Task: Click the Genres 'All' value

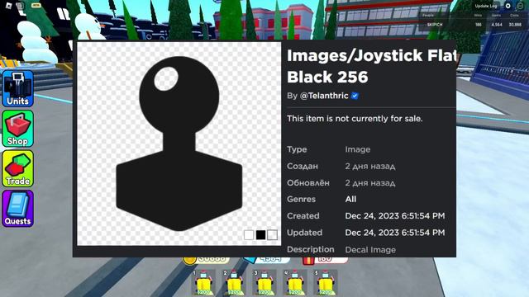Action: click(350, 199)
